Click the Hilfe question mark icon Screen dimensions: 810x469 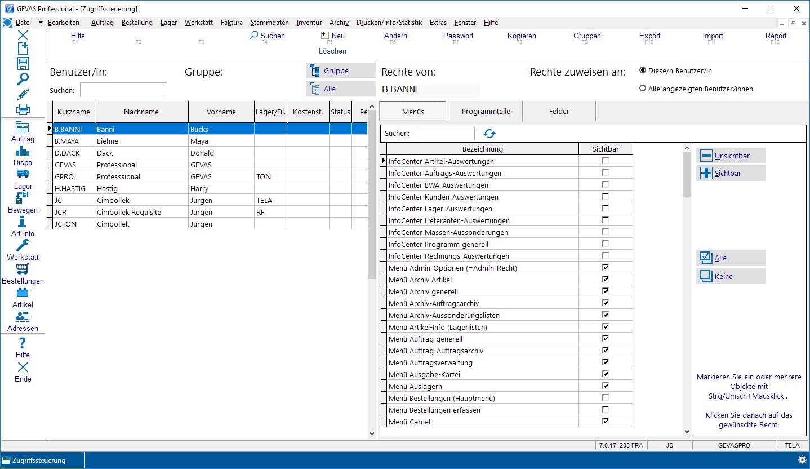coord(23,343)
